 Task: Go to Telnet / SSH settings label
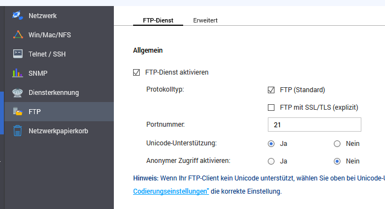47,54
